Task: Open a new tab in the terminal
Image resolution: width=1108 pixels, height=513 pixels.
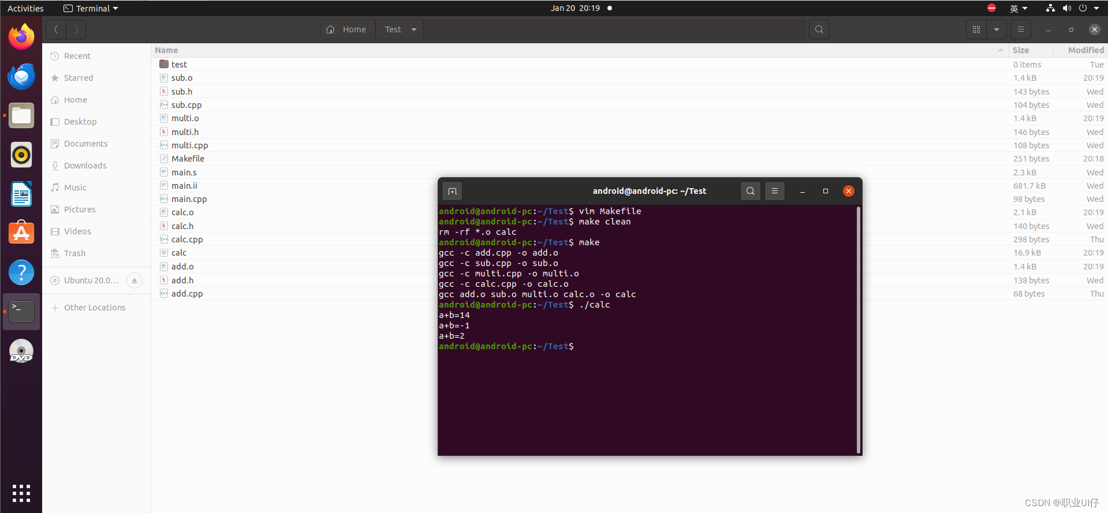Action: click(x=452, y=191)
